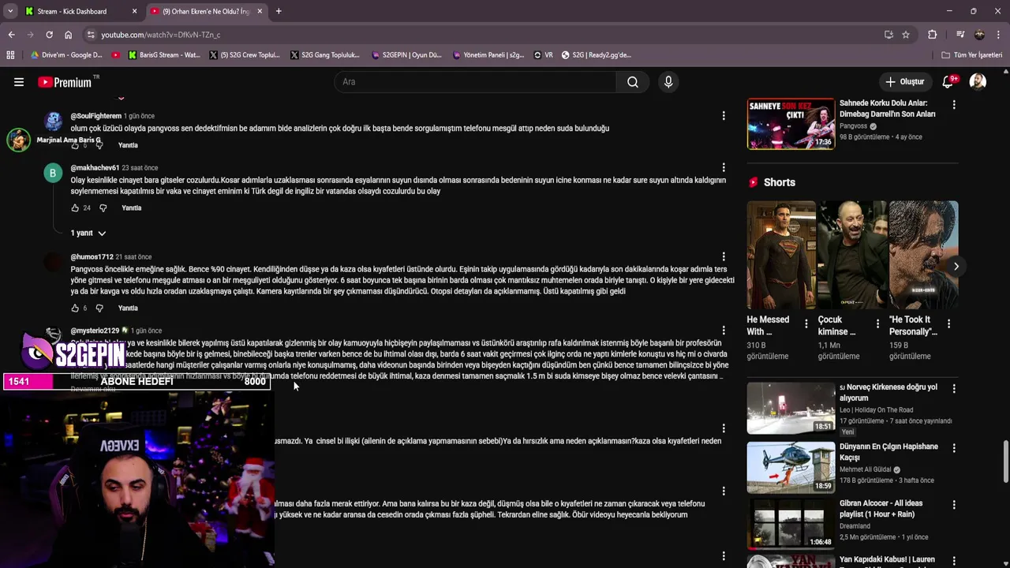Close the Orhan Ekren'e Ne Oldu tab
This screenshot has height=568, width=1010.
[260, 11]
